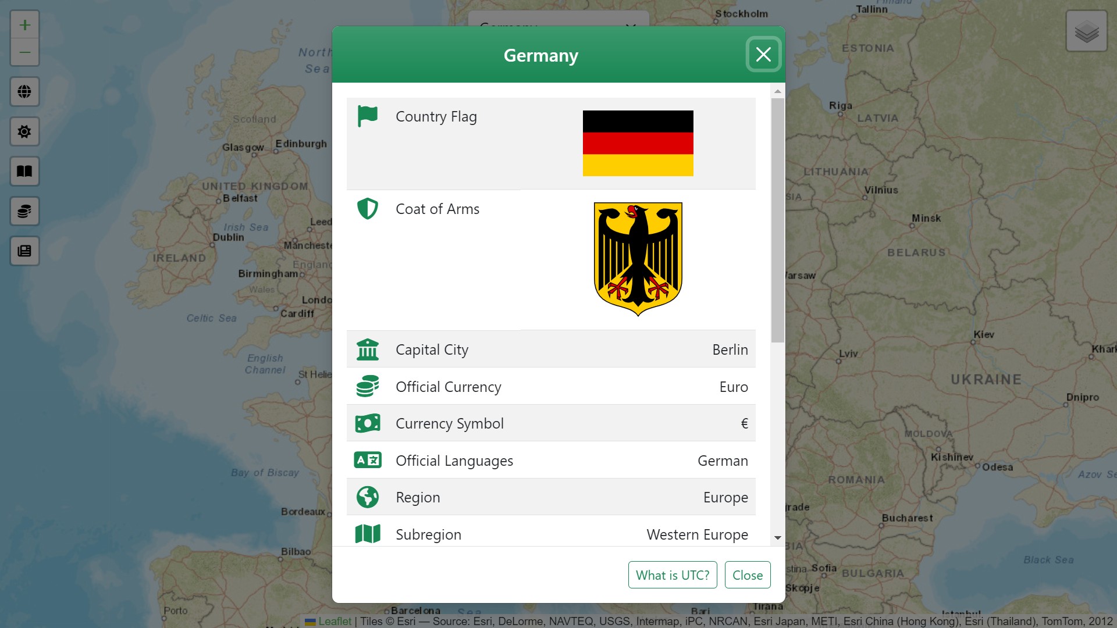Open the news panel via the newspaper icon
1117x628 pixels.
(24, 251)
